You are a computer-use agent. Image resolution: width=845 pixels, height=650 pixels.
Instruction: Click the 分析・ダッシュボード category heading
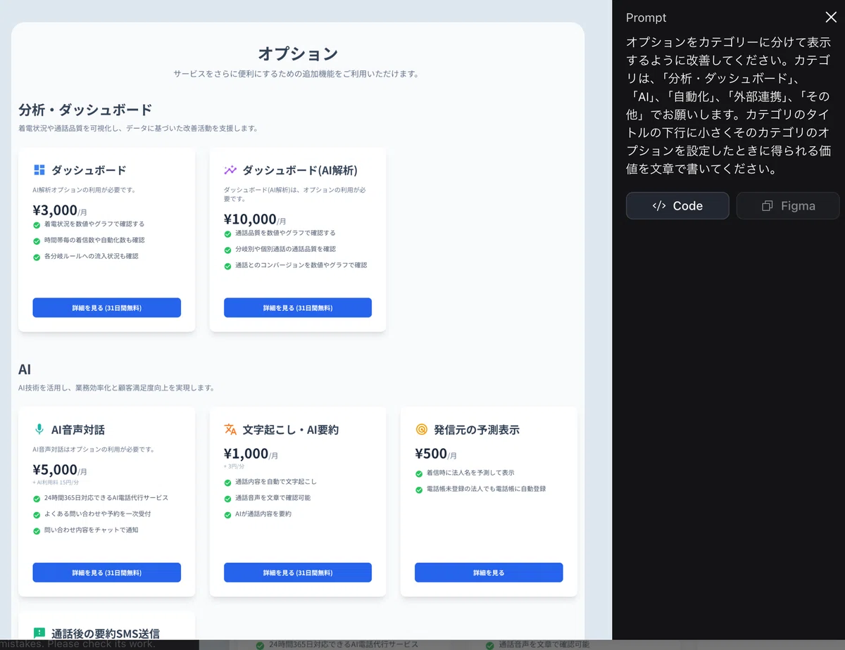[85, 110]
